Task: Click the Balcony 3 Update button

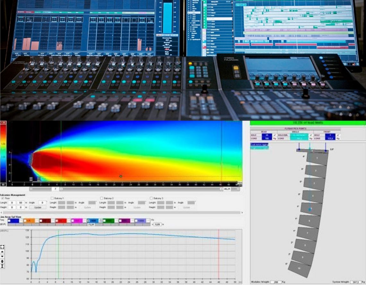Action: tap(186, 207)
